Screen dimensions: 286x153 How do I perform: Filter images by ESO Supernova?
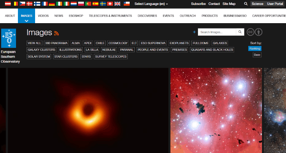click(x=153, y=43)
